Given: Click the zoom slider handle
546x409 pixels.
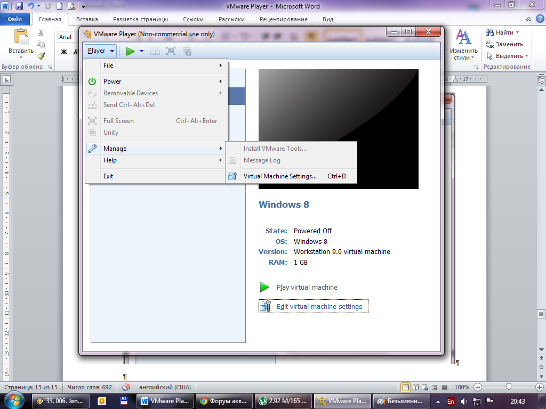Looking at the screenshot, I should pos(509,387).
